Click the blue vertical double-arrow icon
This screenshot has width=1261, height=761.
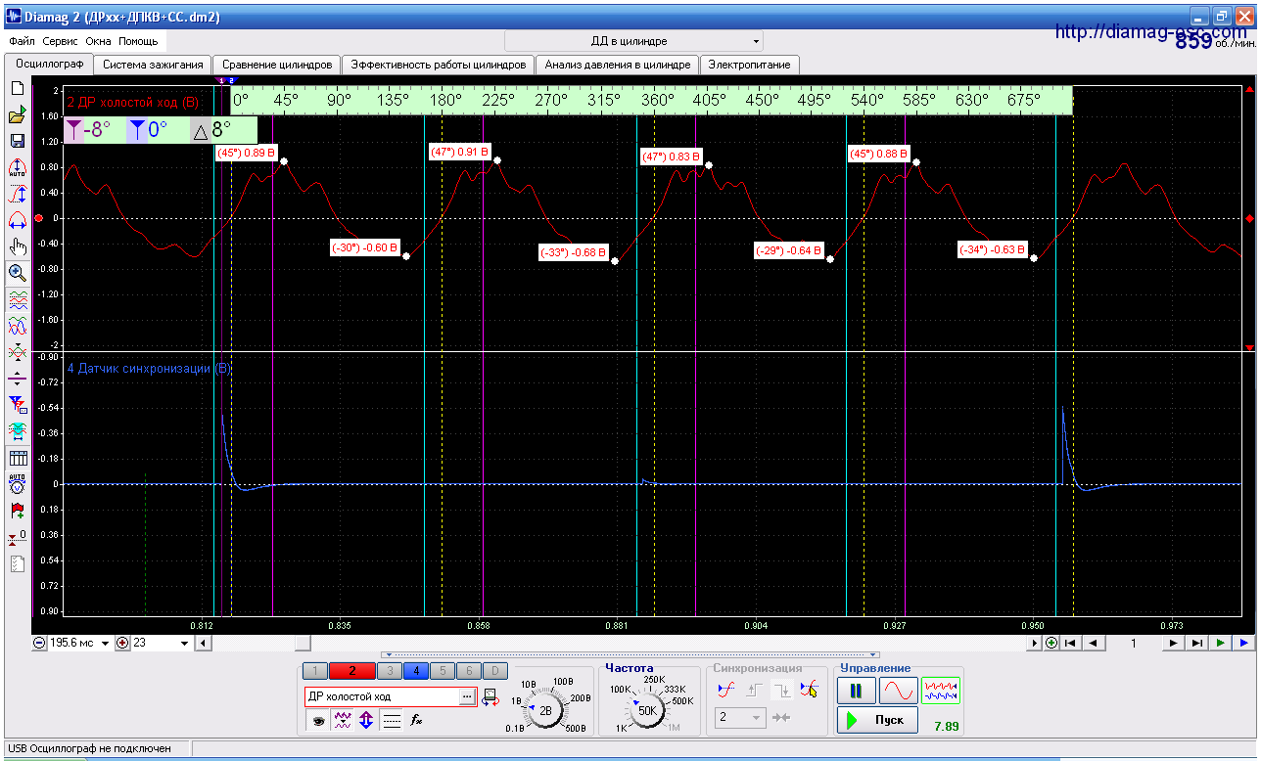pos(367,721)
